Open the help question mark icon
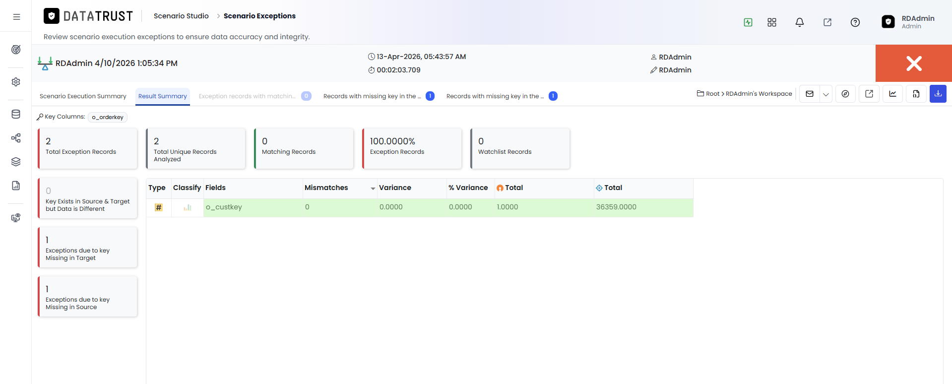The width and height of the screenshot is (952, 384). pos(855,22)
